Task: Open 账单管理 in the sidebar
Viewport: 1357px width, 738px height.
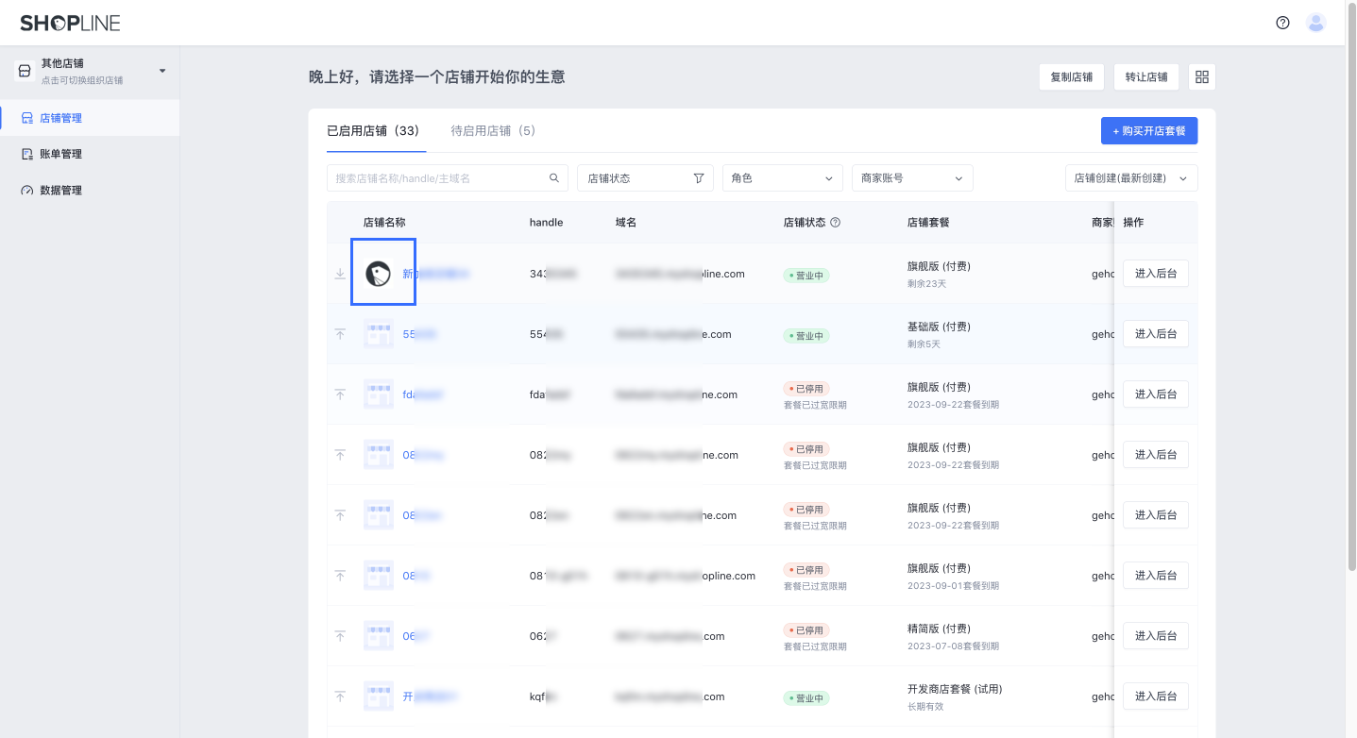Action: point(90,154)
